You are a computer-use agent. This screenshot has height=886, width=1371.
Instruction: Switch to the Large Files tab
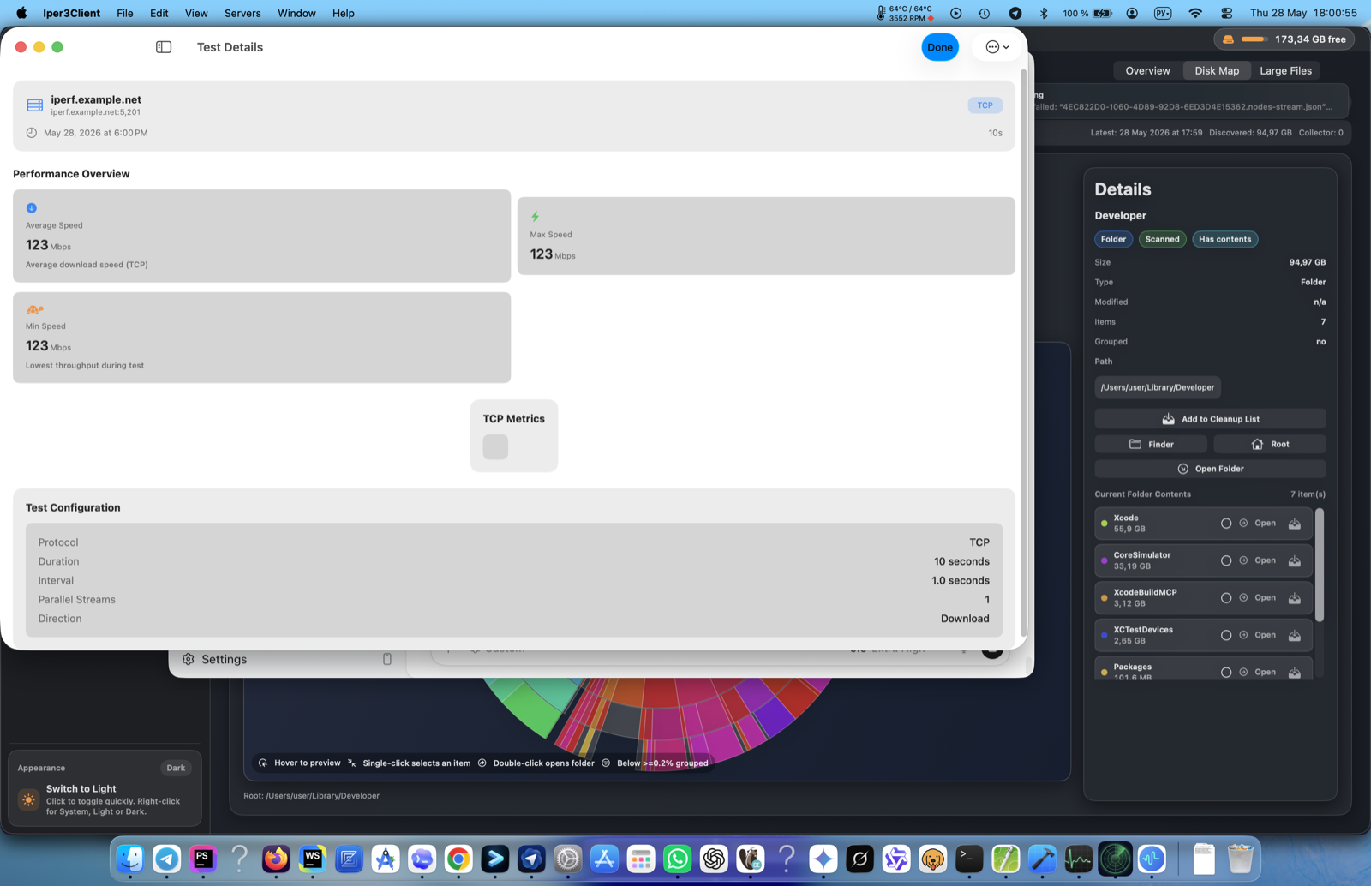point(1285,70)
